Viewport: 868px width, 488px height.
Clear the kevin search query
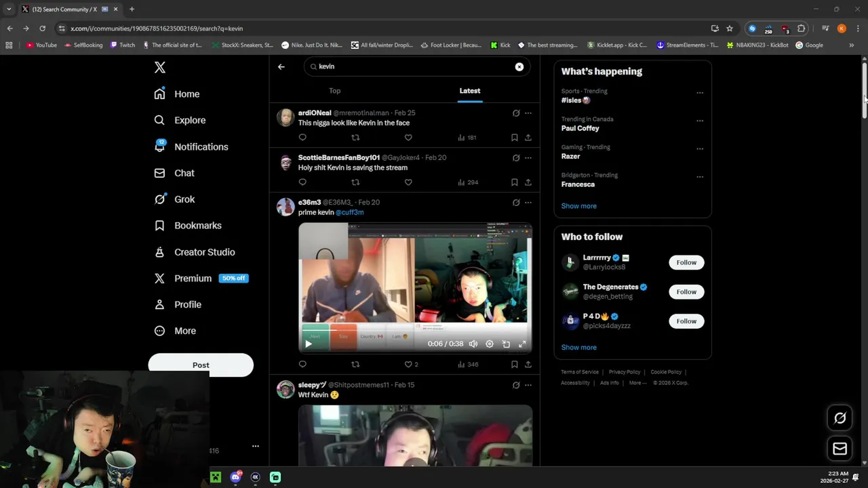[x=519, y=66]
